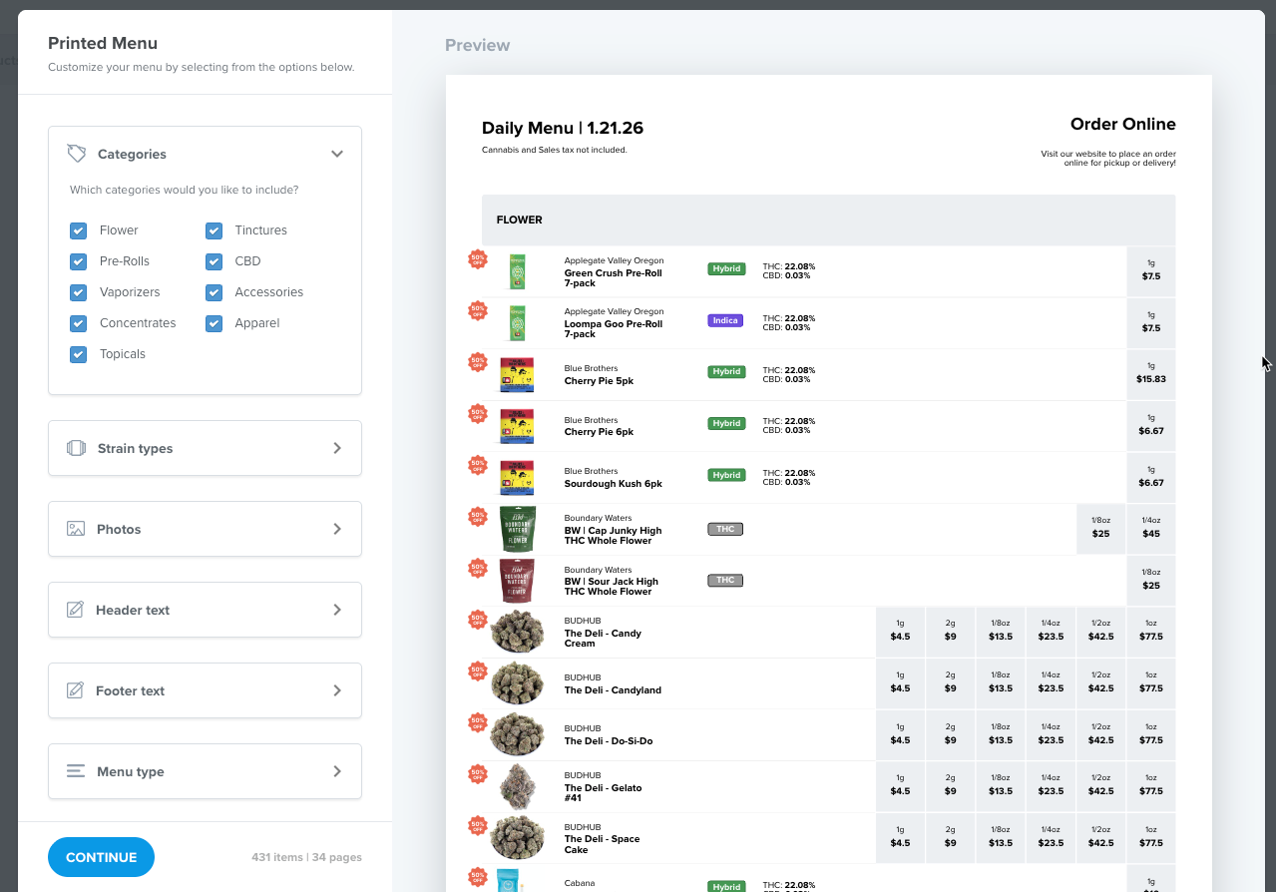Click the Header text edit icon
The height and width of the screenshot is (892, 1276).
click(75, 610)
